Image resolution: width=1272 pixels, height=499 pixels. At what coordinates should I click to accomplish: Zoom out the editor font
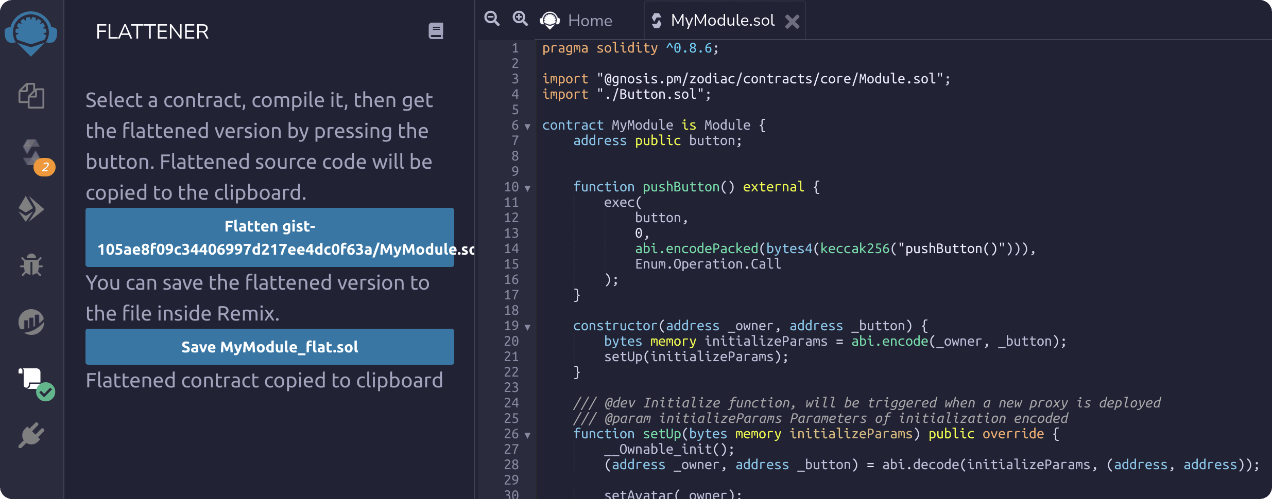[492, 19]
